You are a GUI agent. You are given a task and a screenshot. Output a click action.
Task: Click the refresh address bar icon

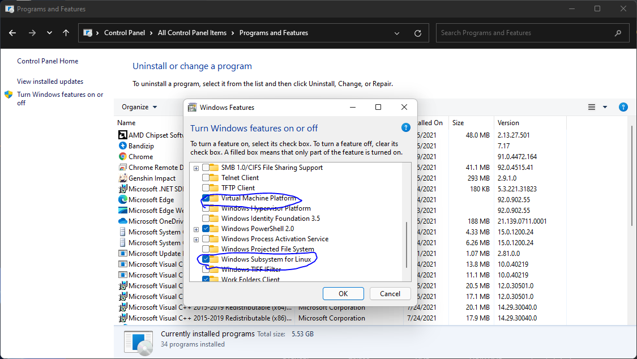(418, 33)
